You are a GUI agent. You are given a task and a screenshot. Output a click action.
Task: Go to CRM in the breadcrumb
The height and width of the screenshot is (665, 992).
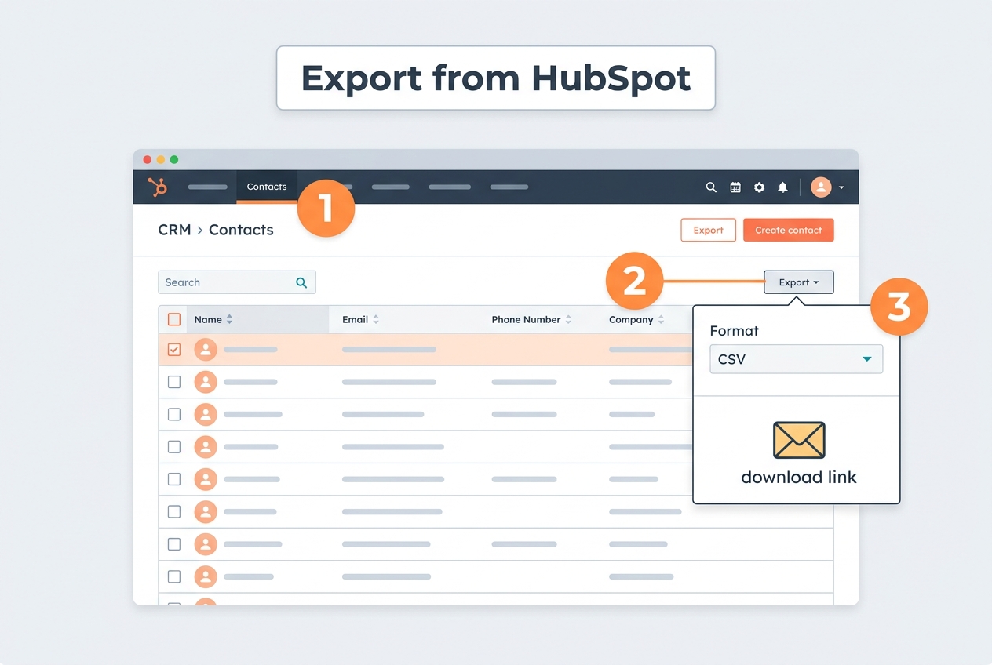(x=174, y=230)
